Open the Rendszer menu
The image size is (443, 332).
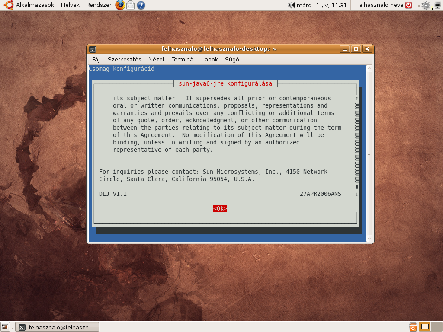[99, 5]
